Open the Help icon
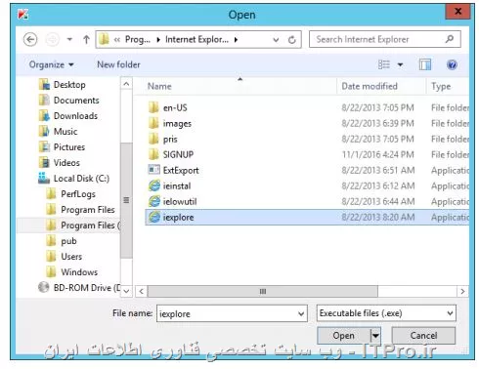Image resolution: width=479 pixels, height=369 pixels. pos(452,64)
